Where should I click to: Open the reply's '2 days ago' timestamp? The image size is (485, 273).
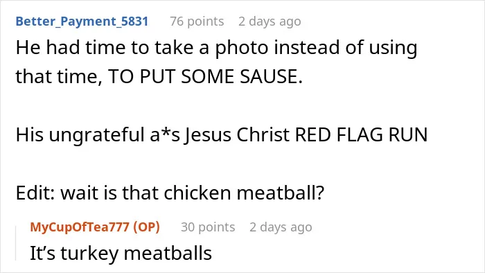pyautogui.click(x=281, y=227)
